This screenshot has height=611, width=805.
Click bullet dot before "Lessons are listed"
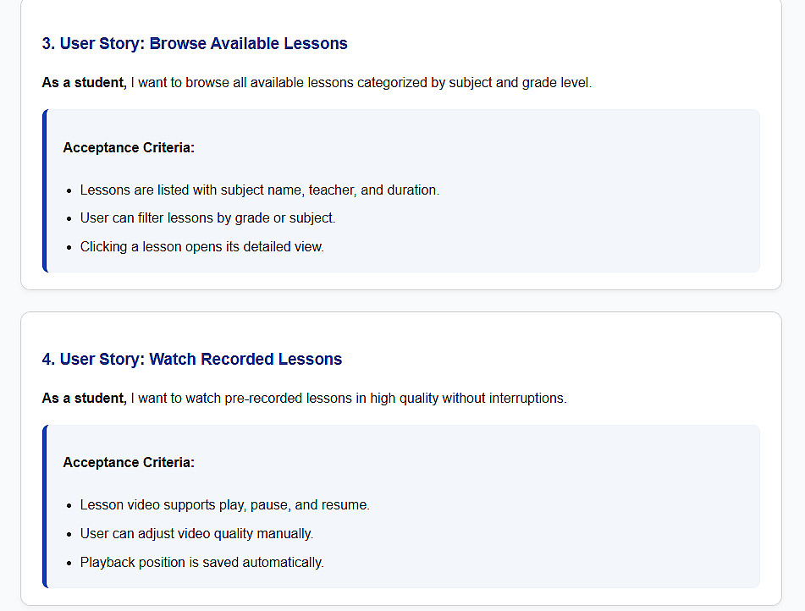69,191
